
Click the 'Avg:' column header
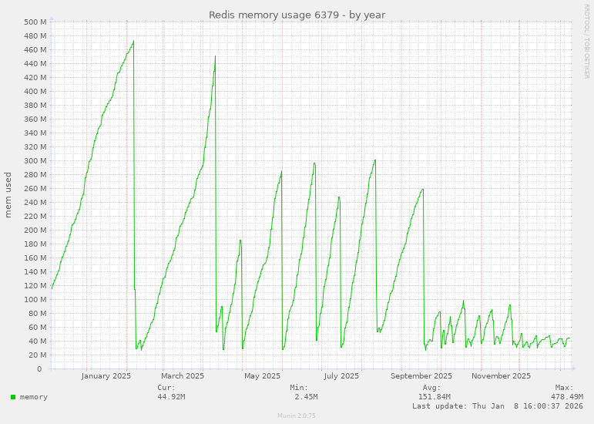point(432,388)
